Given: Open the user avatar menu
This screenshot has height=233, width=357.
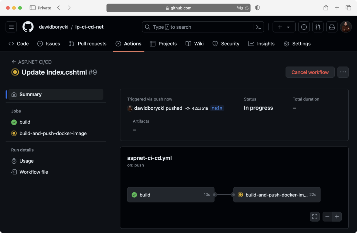Looking at the screenshot, I should [x=346, y=27].
